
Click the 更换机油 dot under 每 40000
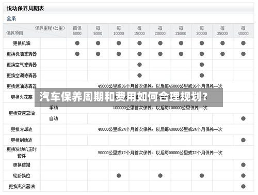click(243, 43)
